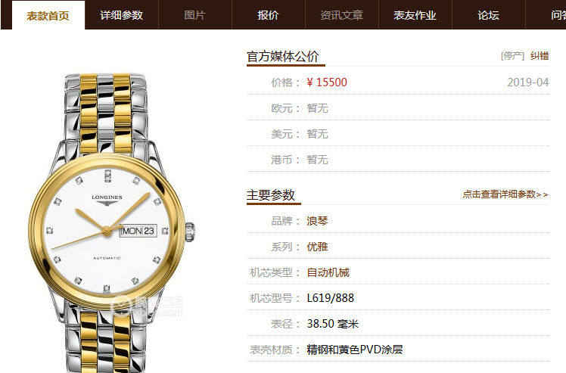Click the 自动机械 movement type link
The image size is (566, 373).
coord(328,272)
